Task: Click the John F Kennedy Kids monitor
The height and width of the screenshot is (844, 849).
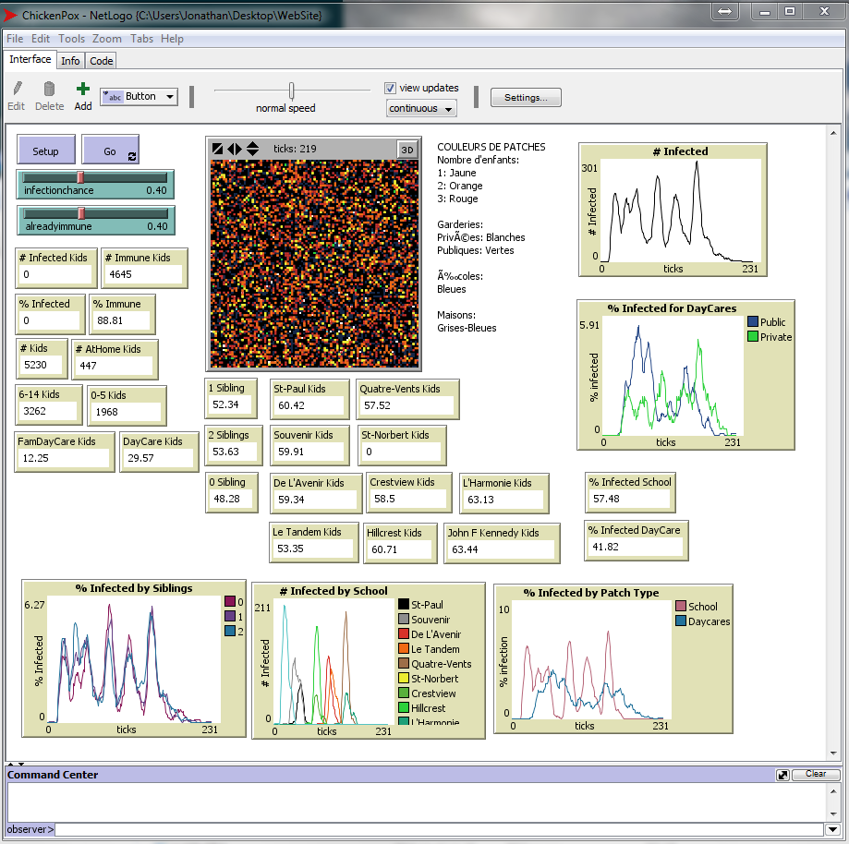Action: coord(502,543)
